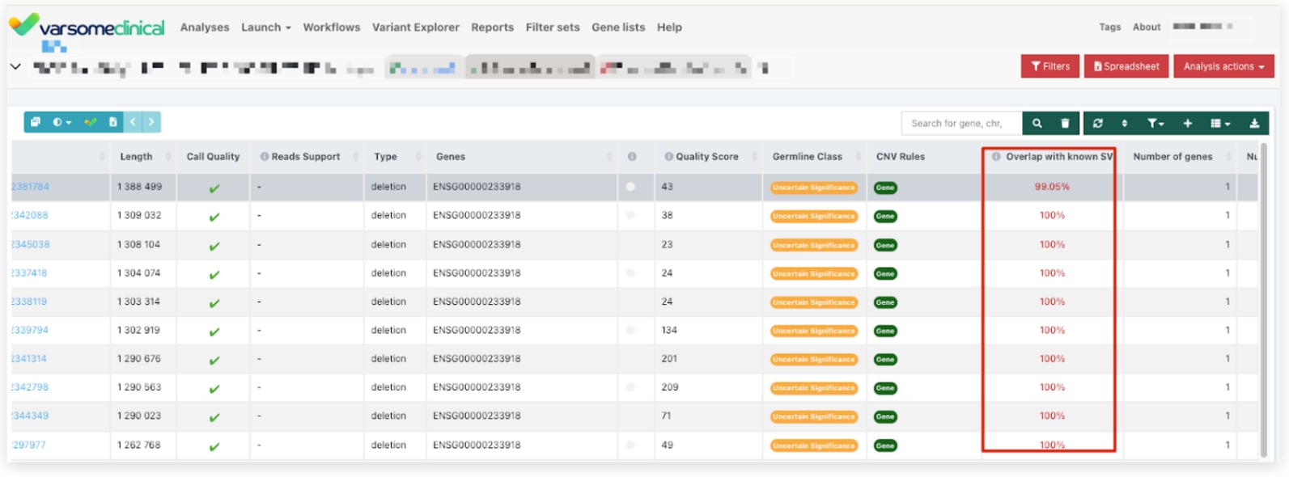Open the column list dropdown in toolbar
1289x477 pixels.
[1219, 123]
